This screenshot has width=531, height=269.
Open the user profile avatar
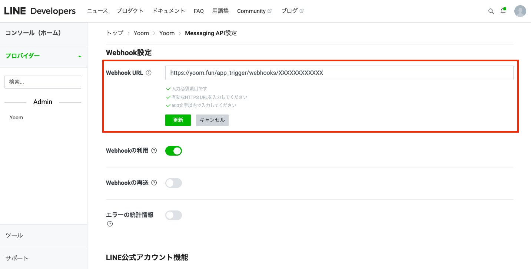[x=520, y=11]
